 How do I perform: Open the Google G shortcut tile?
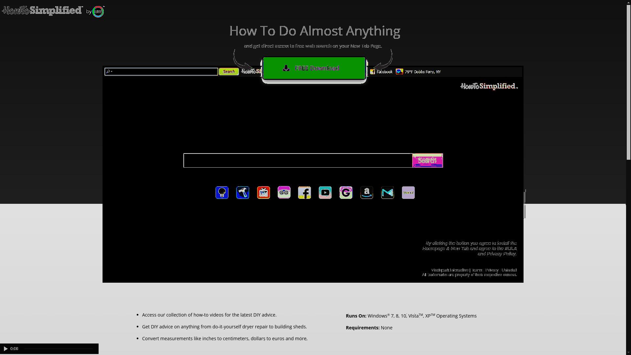[346, 193]
